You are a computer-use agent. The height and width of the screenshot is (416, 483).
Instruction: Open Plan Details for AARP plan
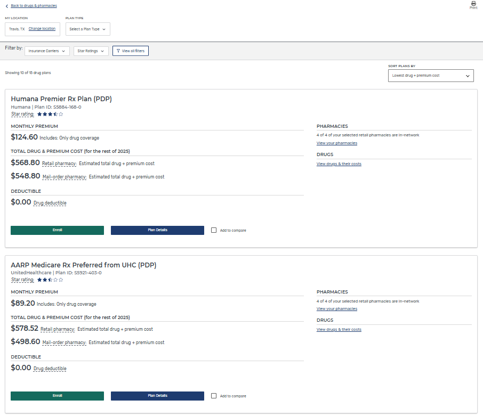click(157, 396)
